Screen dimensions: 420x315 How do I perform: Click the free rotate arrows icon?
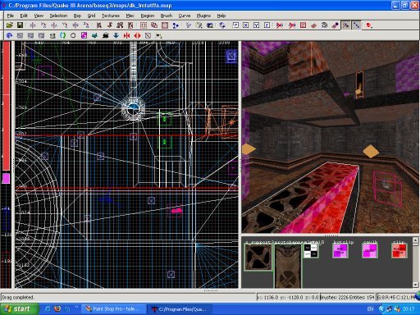tap(222, 25)
